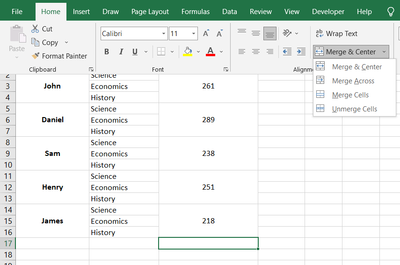Toggle Italic formatting

pos(121,52)
